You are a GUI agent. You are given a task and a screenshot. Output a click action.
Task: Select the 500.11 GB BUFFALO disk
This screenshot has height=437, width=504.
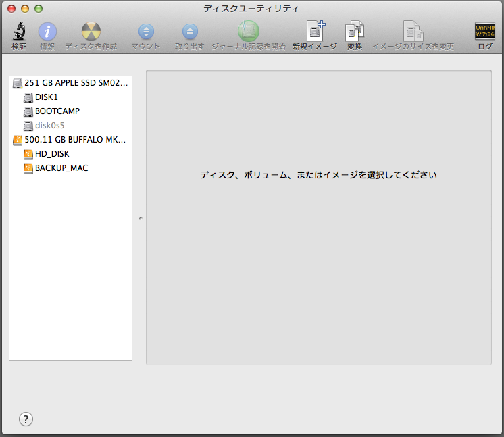(71, 139)
